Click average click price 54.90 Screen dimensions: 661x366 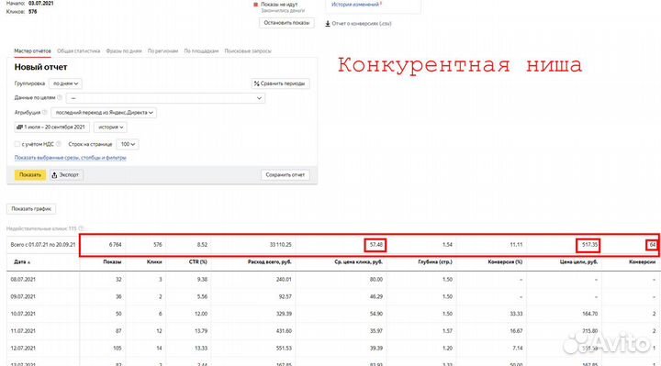pyautogui.click(x=375, y=314)
